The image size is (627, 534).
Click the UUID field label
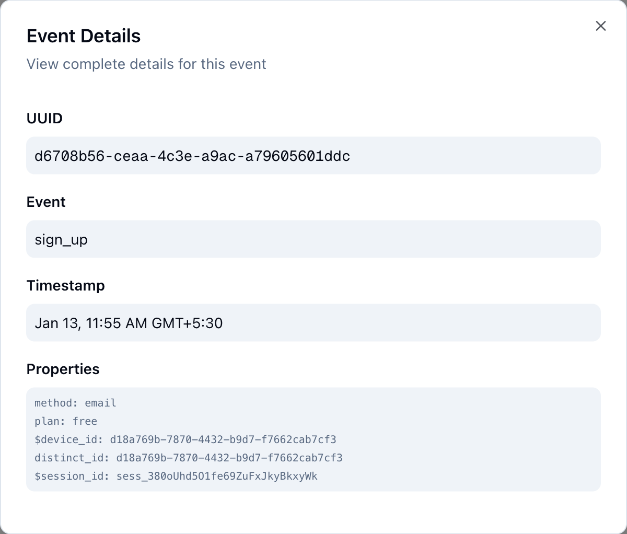click(x=44, y=119)
